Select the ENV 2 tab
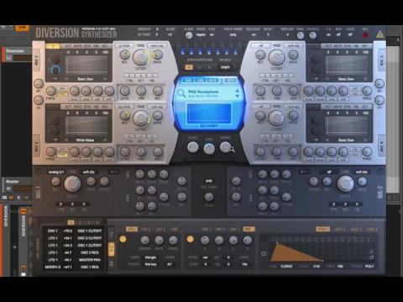The width and height of the screenshot is (403, 302). click(x=220, y=229)
